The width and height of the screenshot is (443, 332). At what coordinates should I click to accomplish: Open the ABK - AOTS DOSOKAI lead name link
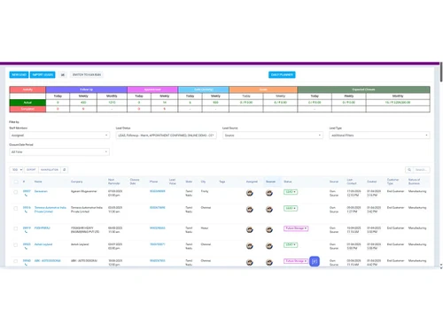(x=48, y=260)
